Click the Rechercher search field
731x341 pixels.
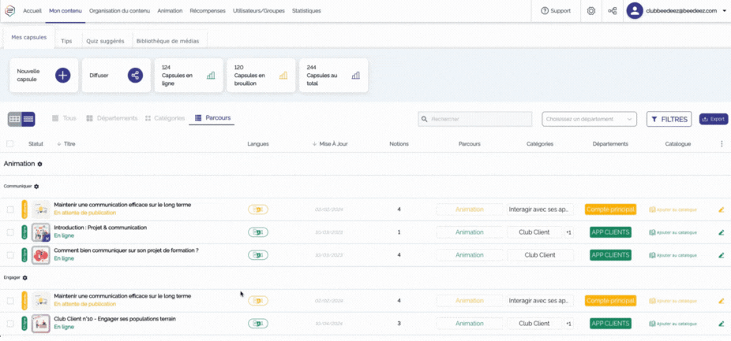pyautogui.click(x=475, y=119)
